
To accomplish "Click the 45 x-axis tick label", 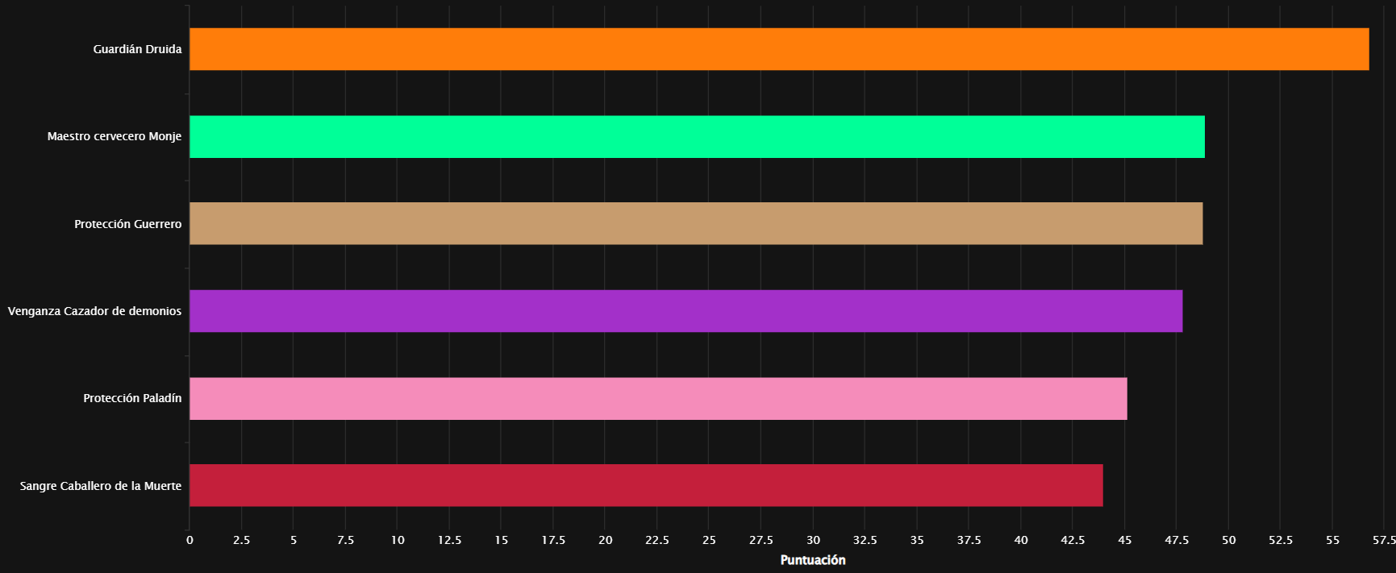I will tap(1124, 540).
